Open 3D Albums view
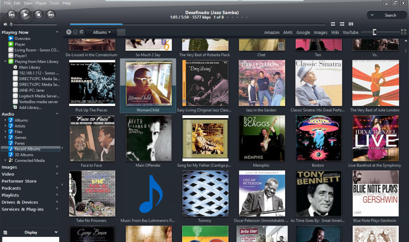This screenshot has width=409, height=242. (x=24, y=154)
